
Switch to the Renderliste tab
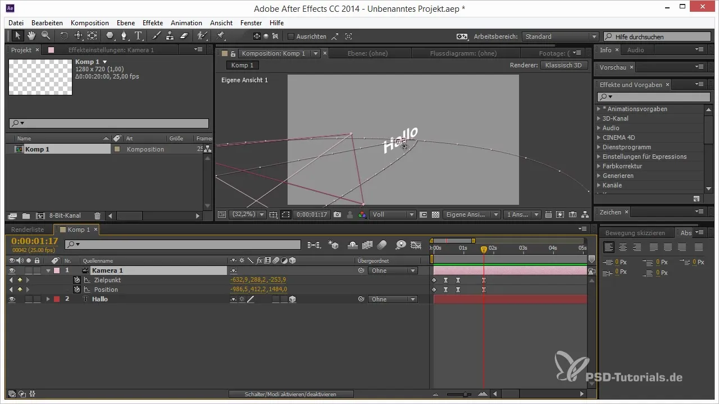[x=28, y=229]
